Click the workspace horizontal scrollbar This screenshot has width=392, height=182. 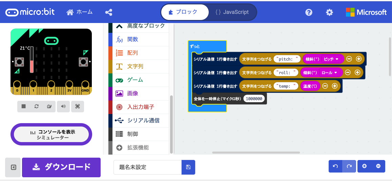(256, 152)
